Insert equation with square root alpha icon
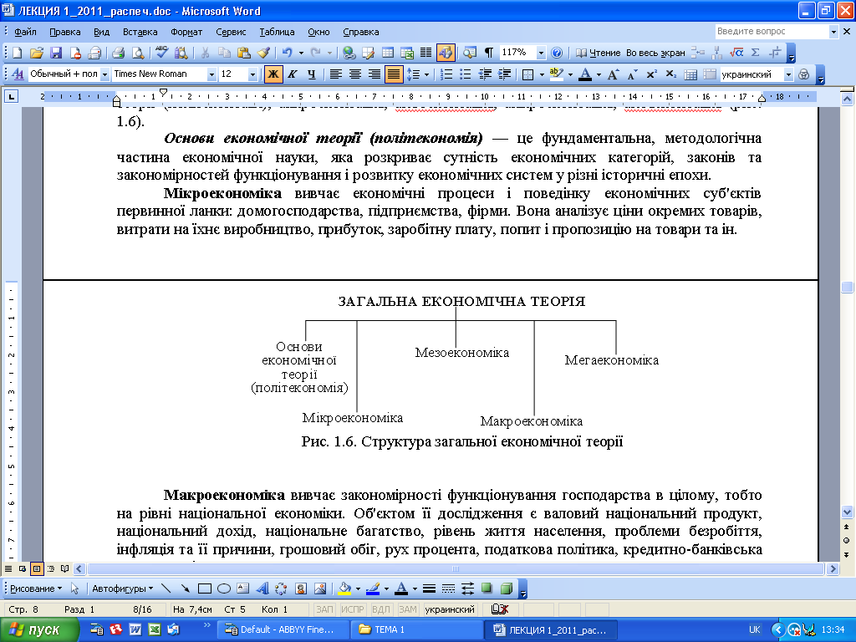This screenshot has height=642, width=856. click(x=736, y=53)
